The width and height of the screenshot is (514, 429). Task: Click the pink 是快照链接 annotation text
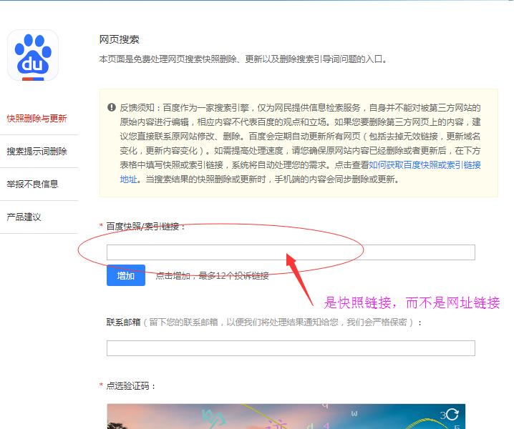click(412, 302)
